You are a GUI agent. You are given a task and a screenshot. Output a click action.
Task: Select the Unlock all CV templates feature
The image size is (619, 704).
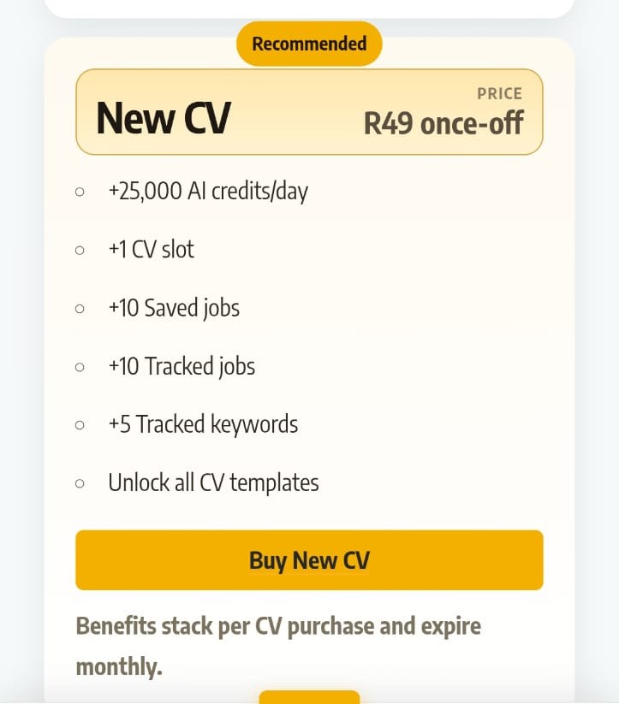213,482
